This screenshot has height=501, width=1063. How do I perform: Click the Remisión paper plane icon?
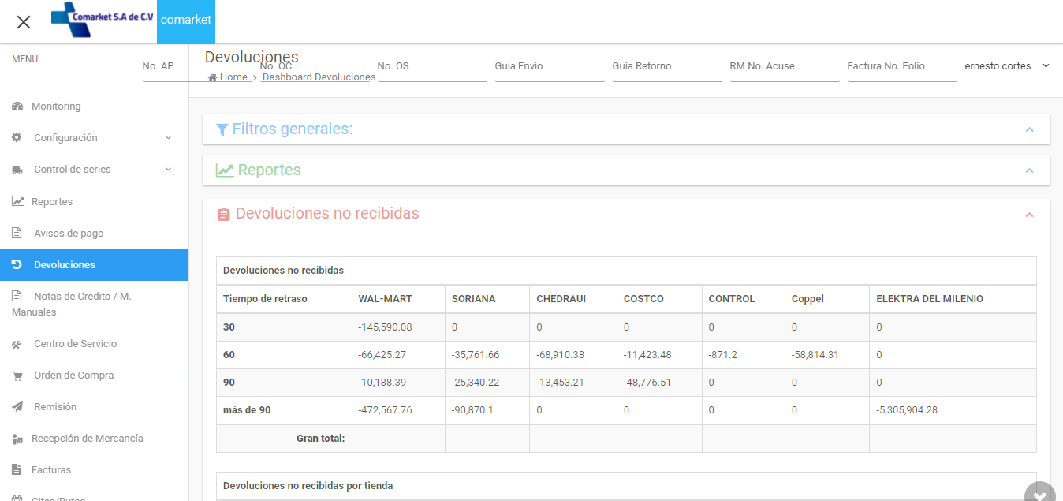tap(17, 407)
